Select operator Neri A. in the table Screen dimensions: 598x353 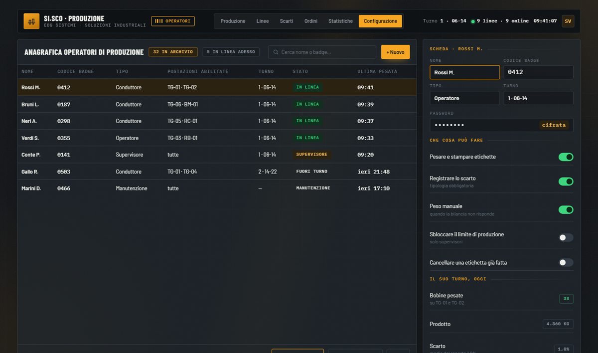[x=217, y=121]
